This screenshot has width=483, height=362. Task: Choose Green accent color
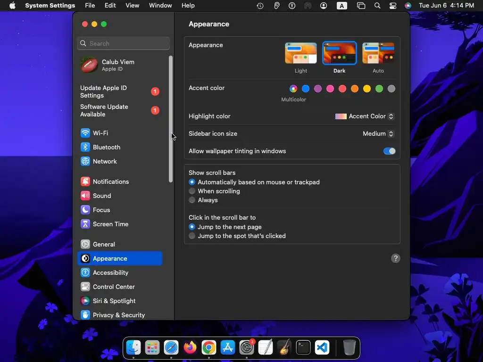[379, 89]
